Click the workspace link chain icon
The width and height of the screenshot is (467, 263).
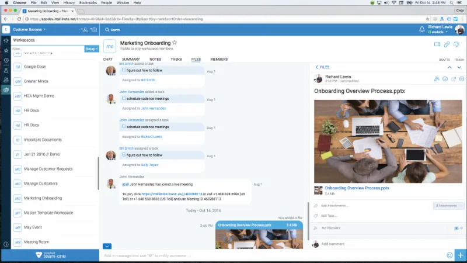click(447, 44)
